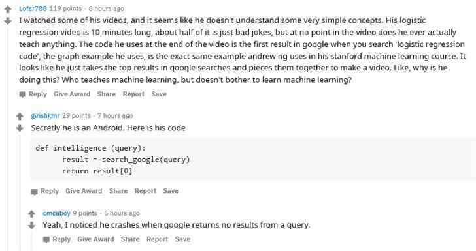
Task: Share girishkmr's comment
Action: click(x=118, y=191)
